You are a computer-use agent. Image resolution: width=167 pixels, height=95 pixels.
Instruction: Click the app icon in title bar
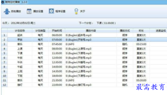tap(3, 2)
